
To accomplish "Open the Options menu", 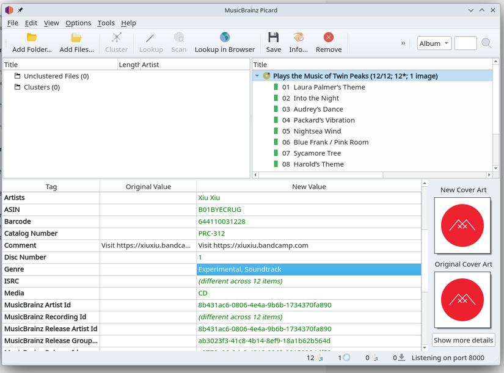I will [78, 23].
